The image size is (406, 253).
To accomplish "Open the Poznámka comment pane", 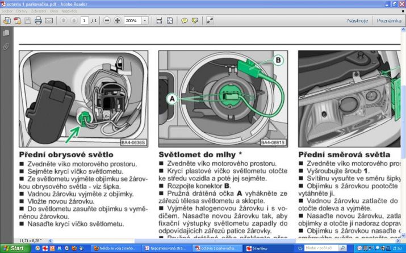I will [389, 20].
